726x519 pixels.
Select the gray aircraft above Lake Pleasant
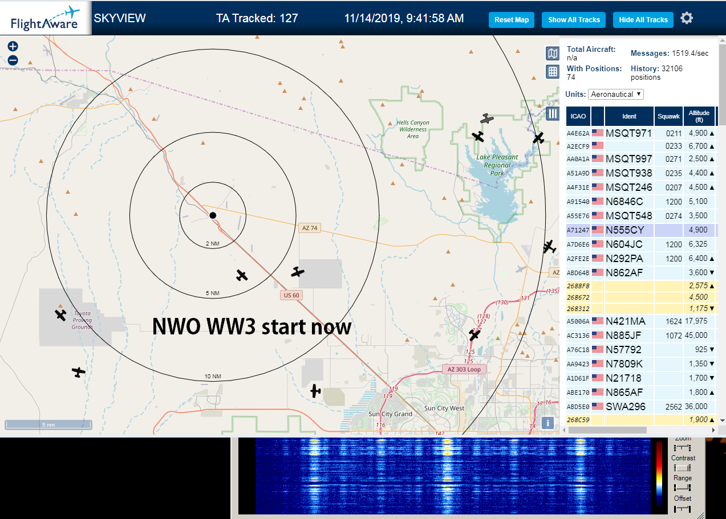[486, 118]
